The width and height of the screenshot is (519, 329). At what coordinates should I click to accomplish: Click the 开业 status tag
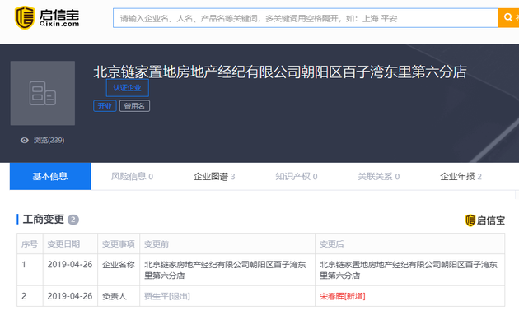[x=105, y=106]
